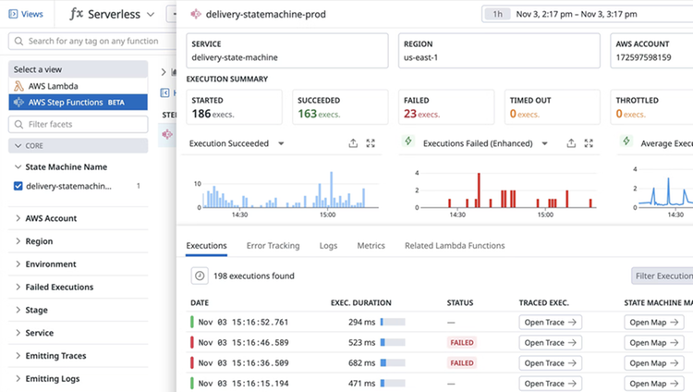The image size is (693, 392).
Task: Click the Filter Executions field
Action: tap(663, 276)
